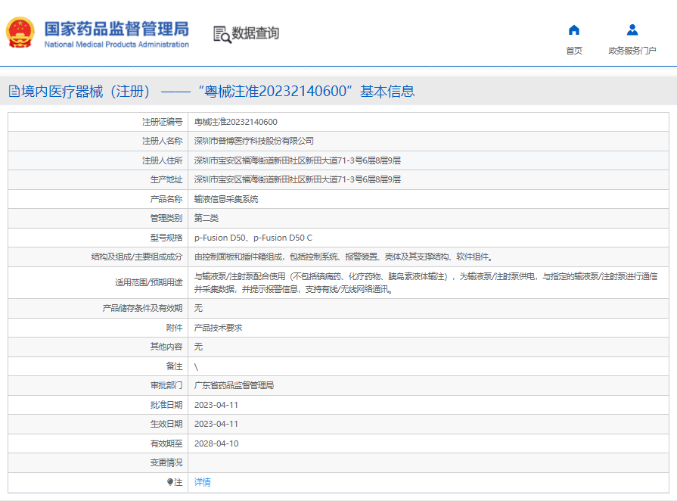Image resolution: width=677 pixels, height=501 pixels.
Task: Click the 首页 text label
Action: [x=574, y=51]
